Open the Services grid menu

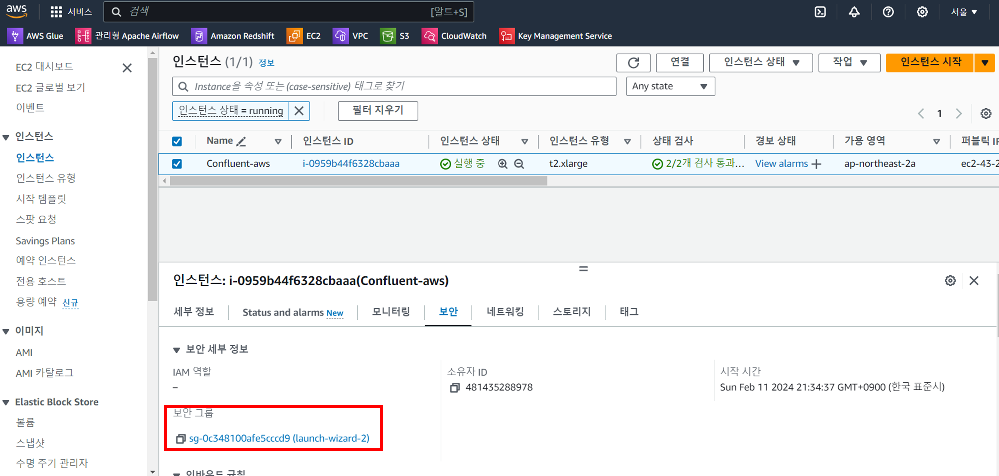pyautogui.click(x=71, y=12)
